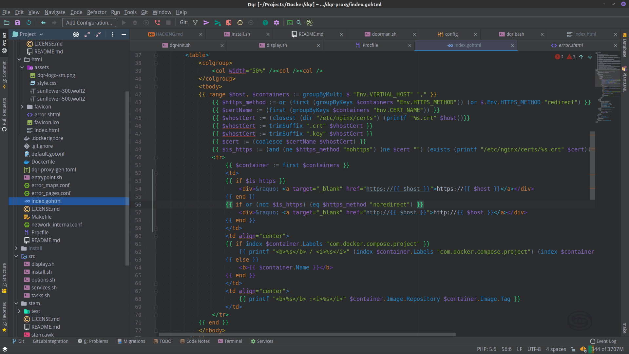
Task: Open the Tools menu
Action: tap(130, 12)
